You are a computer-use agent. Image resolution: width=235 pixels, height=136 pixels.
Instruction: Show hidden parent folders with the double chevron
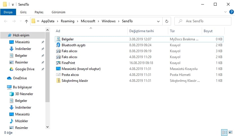[38, 21]
